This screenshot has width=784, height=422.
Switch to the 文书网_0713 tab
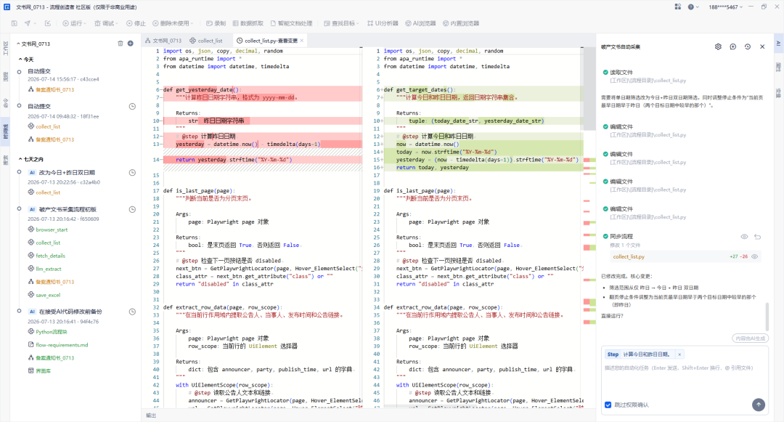(x=163, y=41)
